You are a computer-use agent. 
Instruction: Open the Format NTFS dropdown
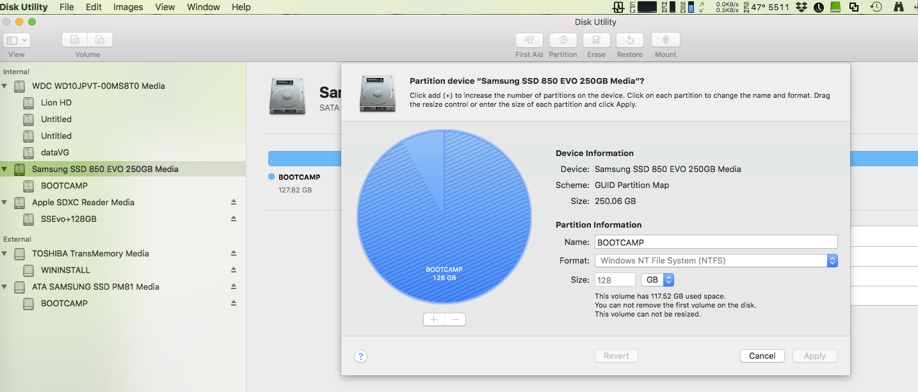pyautogui.click(x=716, y=260)
